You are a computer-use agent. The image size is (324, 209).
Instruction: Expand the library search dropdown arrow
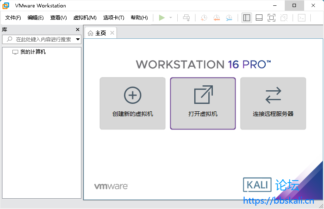coord(78,40)
